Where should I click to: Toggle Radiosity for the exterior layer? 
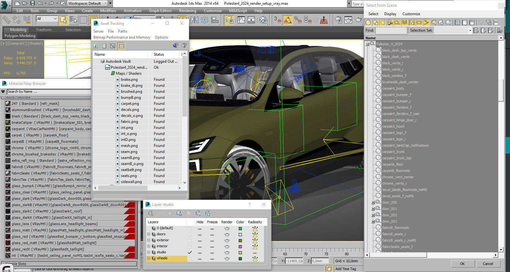(x=255, y=241)
